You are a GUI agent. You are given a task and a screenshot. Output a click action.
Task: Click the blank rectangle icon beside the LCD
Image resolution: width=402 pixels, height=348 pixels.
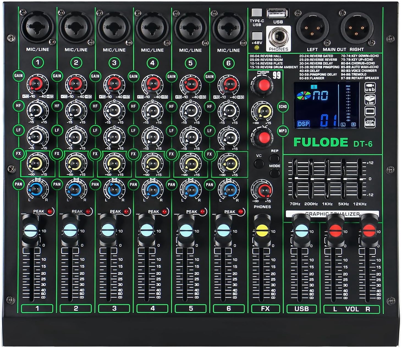[x=370, y=111]
